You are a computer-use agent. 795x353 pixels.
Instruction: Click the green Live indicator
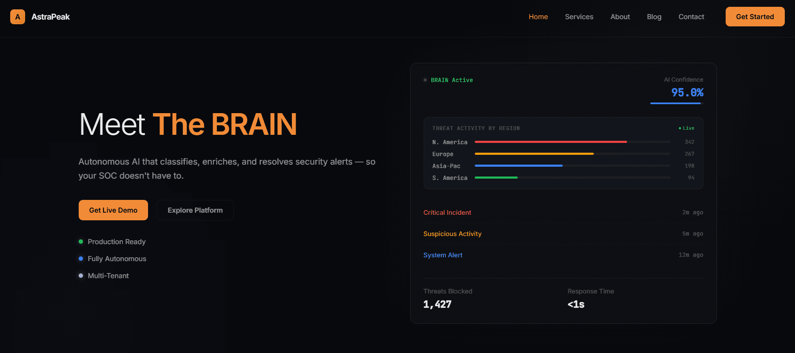click(687, 128)
